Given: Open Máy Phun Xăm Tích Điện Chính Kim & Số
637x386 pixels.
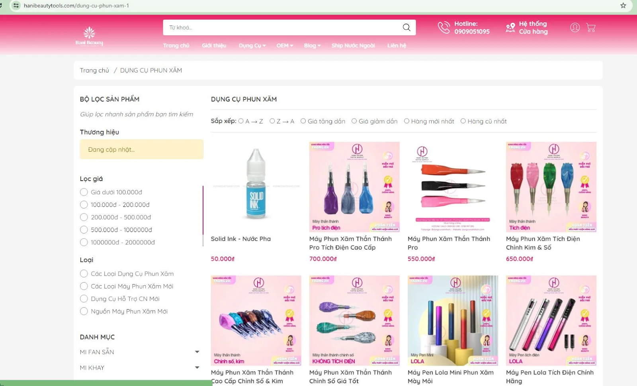Looking at the screenshot, I should coord(543,243).
